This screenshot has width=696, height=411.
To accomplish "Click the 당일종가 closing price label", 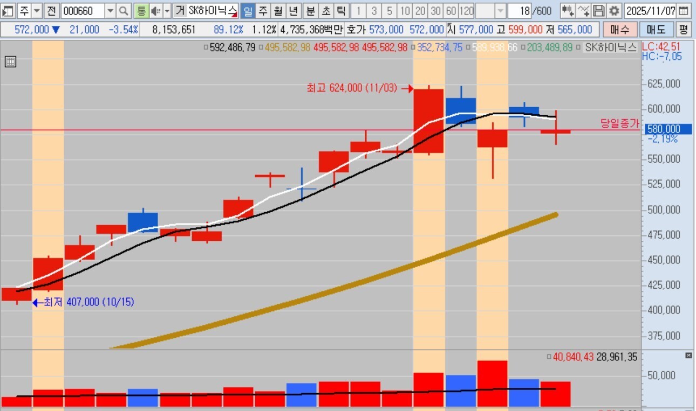I will [x=619, y=123].
